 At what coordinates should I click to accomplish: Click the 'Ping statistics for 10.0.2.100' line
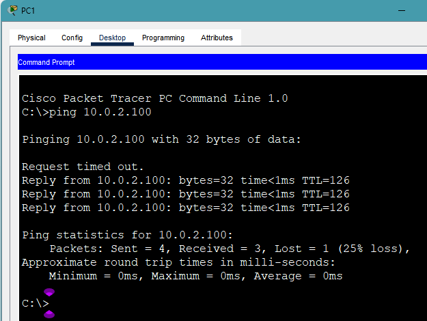[x=127, y=235]
